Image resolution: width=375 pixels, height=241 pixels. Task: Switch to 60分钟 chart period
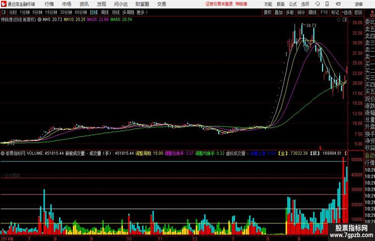[x=81, y=12]
